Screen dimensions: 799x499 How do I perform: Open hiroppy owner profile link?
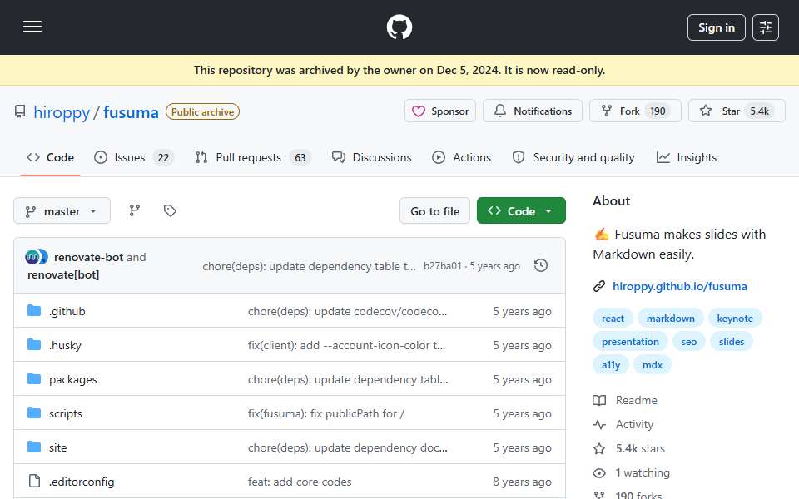[62, 112]
